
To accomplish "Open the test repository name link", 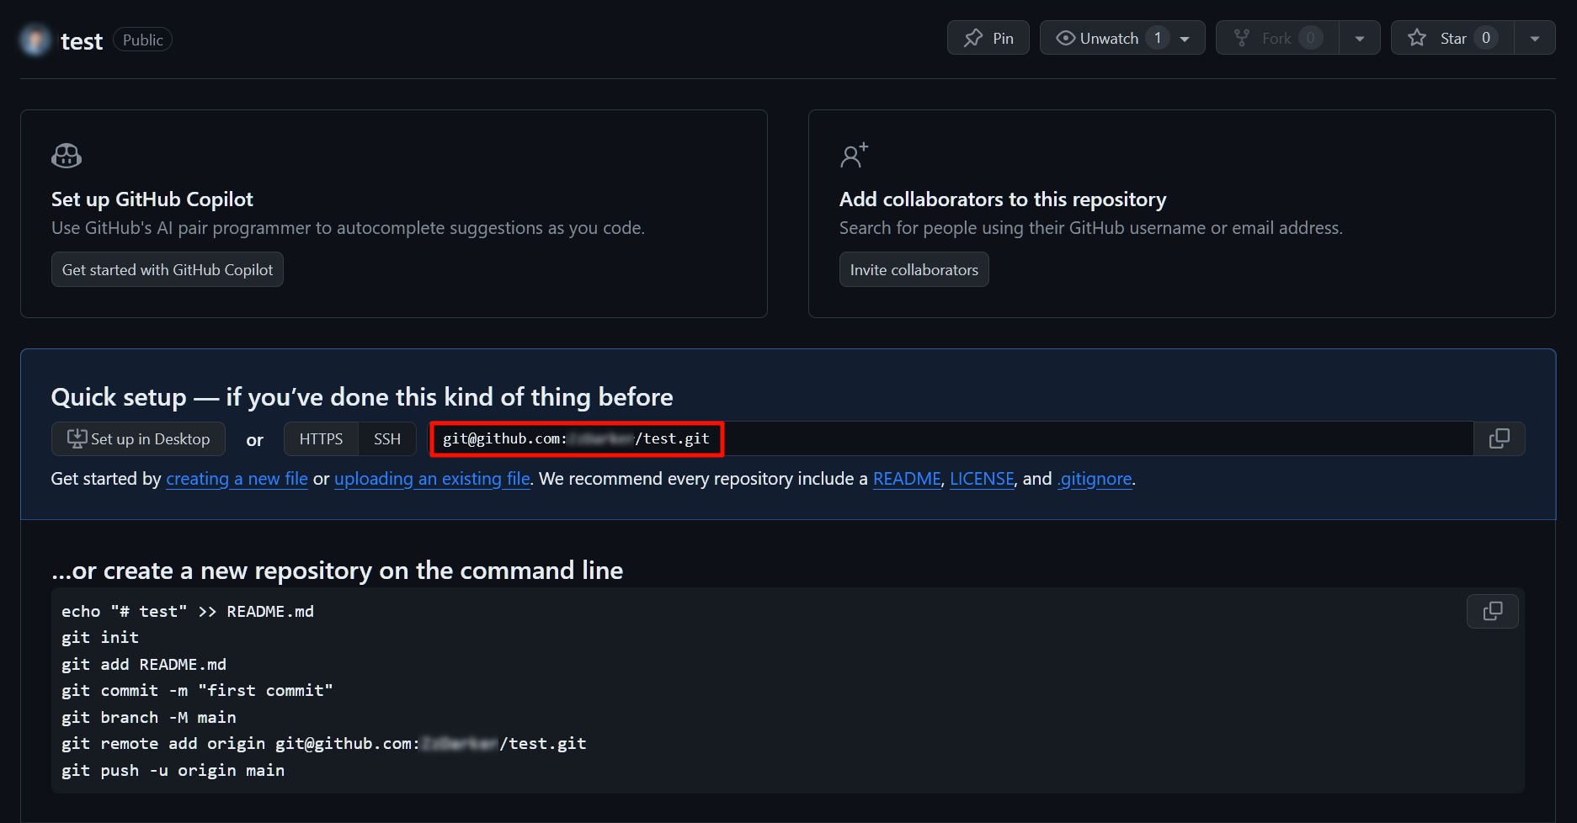I will pos(82,40).
